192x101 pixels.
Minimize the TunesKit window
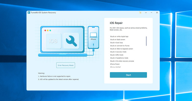click(x=151, y=12)
